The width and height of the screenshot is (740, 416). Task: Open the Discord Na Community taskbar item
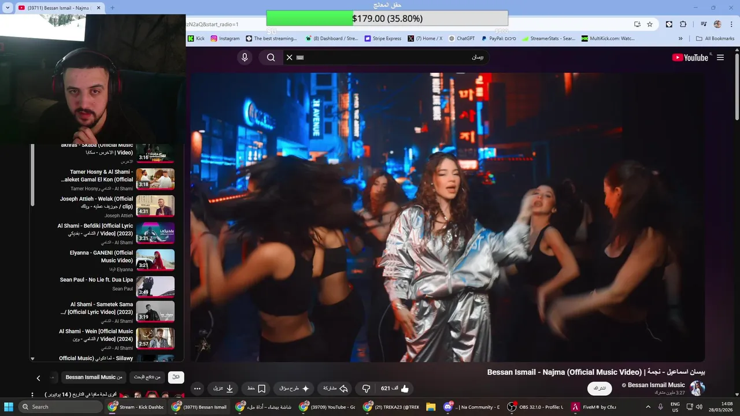point(471,407)
